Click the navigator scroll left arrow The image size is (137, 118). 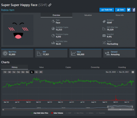pyautogui.click(x=3, y=109)
